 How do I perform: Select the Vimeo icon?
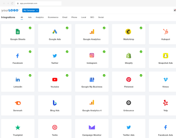tap(166, 80)
